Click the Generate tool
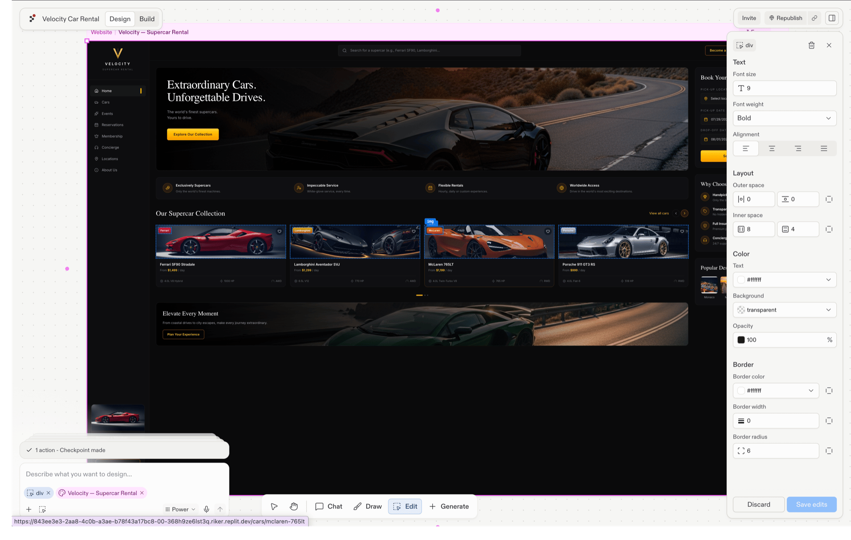 pyautogui.click(x=449, y=506)
